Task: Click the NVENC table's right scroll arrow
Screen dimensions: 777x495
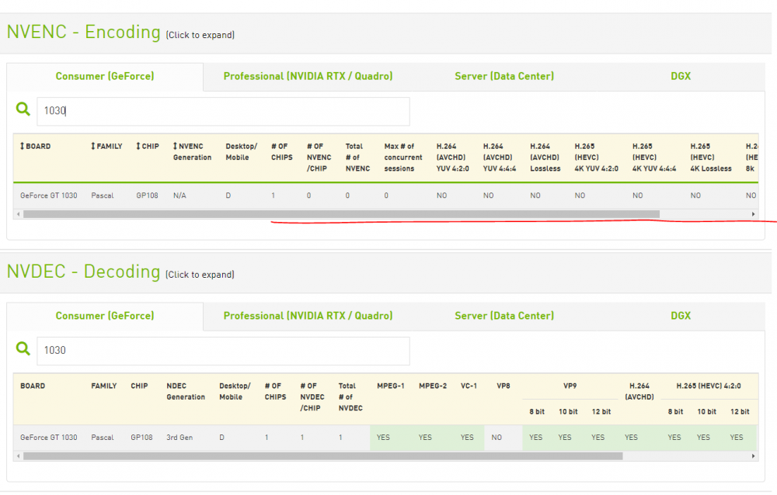Action: [x=753, y=214]
